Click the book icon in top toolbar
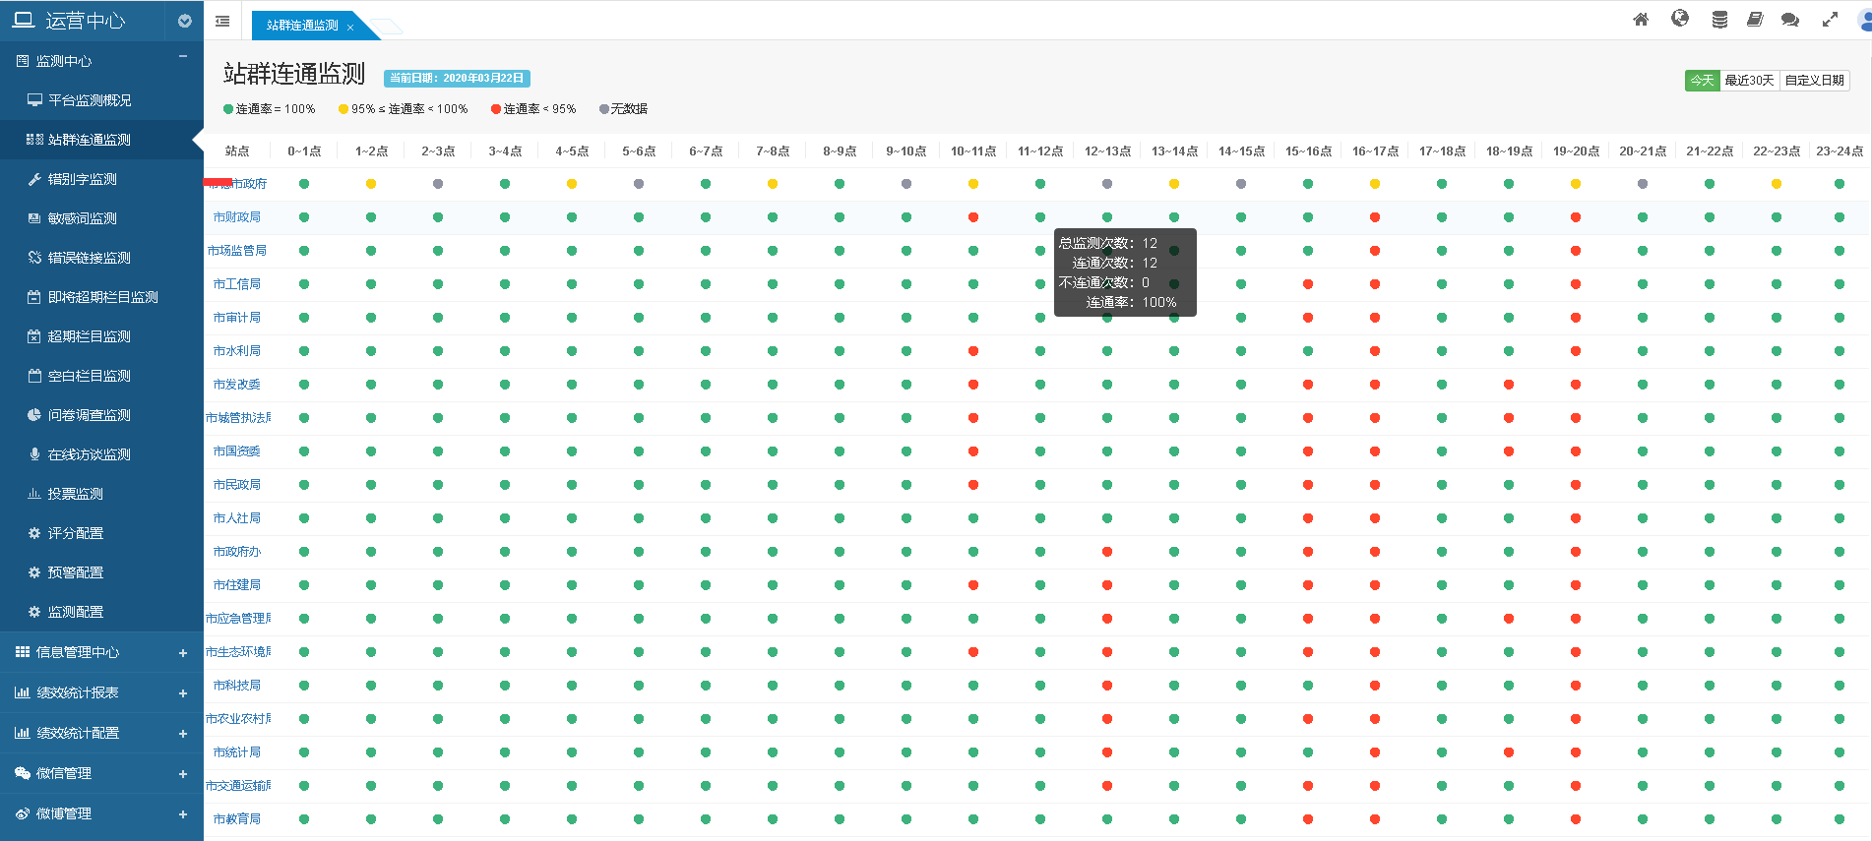 coord(1754,20)
